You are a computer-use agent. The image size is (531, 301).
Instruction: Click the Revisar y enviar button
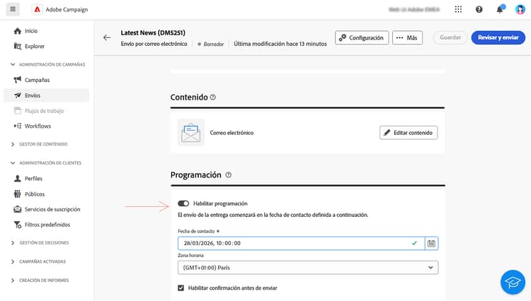[x=498, y=37]
